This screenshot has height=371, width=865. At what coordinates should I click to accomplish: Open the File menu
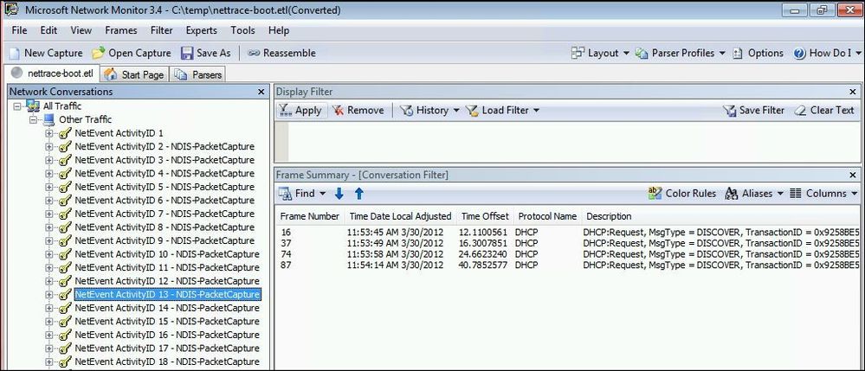pos(19,30)
